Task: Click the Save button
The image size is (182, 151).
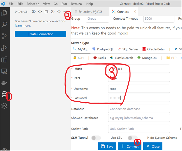Action: point(107,146)
